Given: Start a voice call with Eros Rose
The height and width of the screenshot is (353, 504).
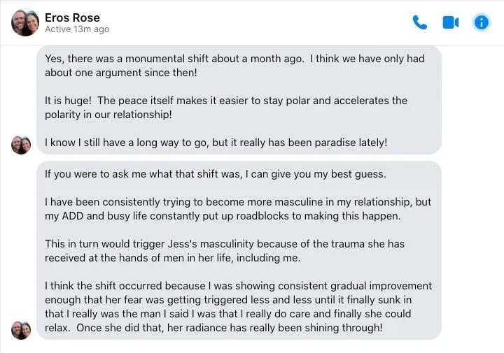Looking at the screenshot, I should (x=420, y=22).
